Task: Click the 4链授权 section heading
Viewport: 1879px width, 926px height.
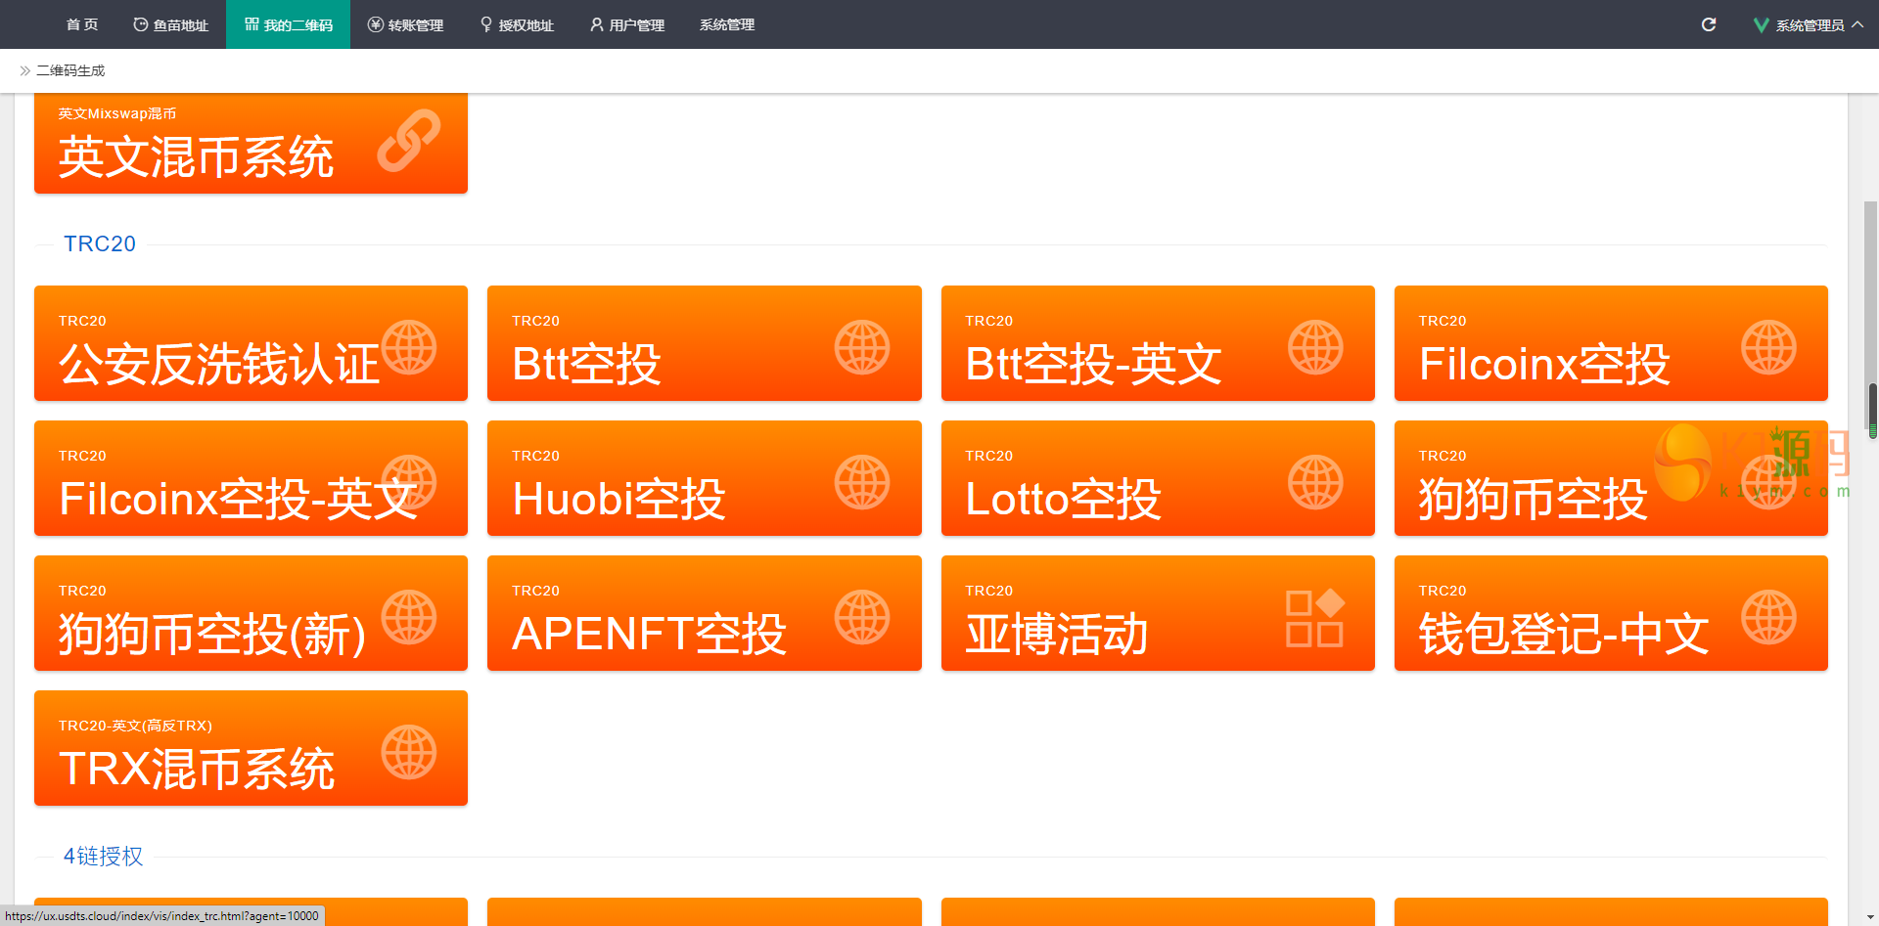Action: pos(104,857)
